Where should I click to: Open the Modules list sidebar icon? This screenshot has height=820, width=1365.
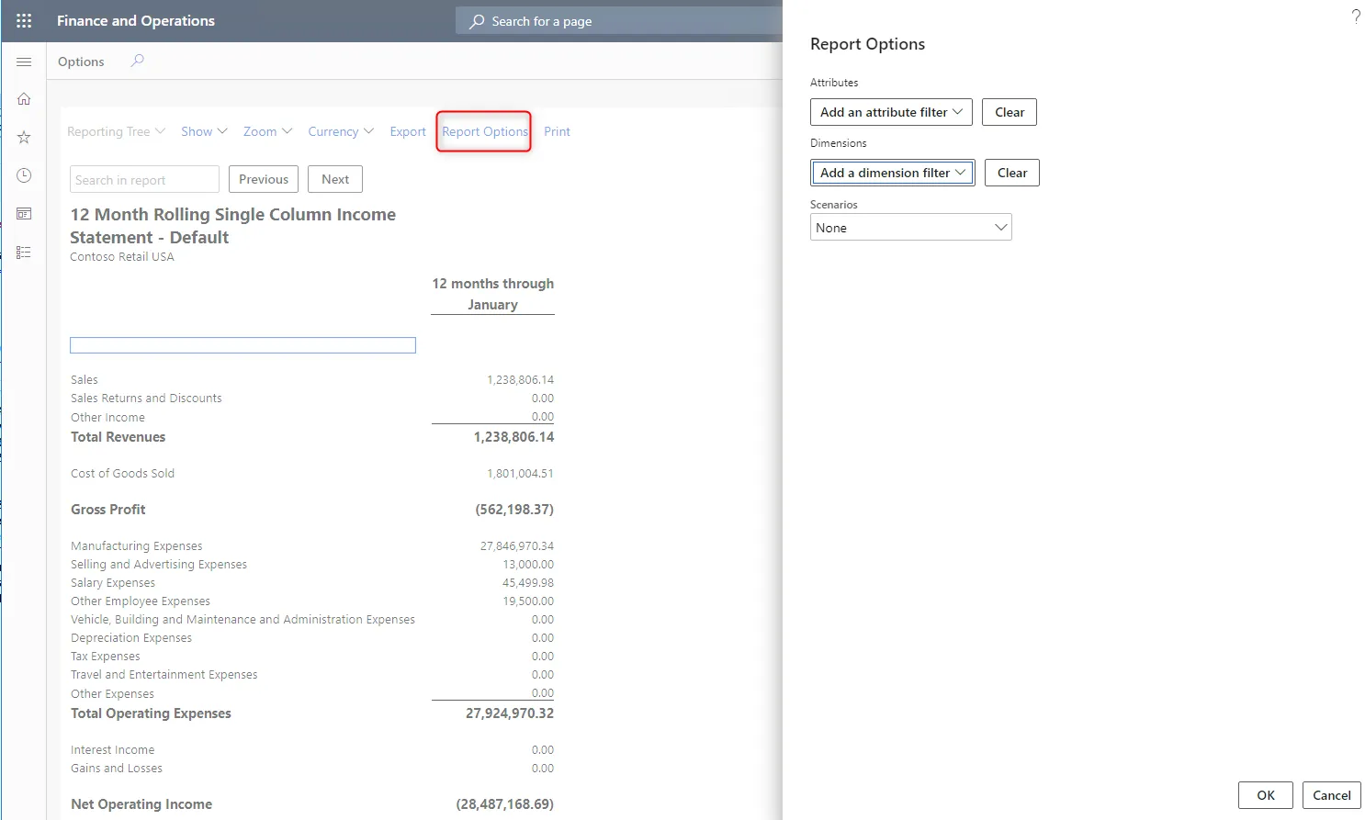click(23, 252)
